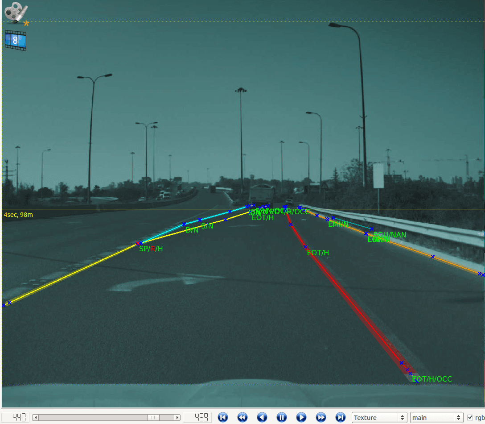Fast forward the sequence
Viewport: 485px width, 424px height.
[x=321, y=417]
